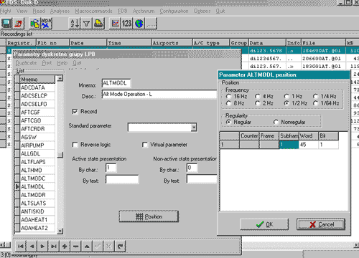This screenshot has height=258, width=359.
Task: Click the mnemo list scroll down arrow
Action: point(60,231)
